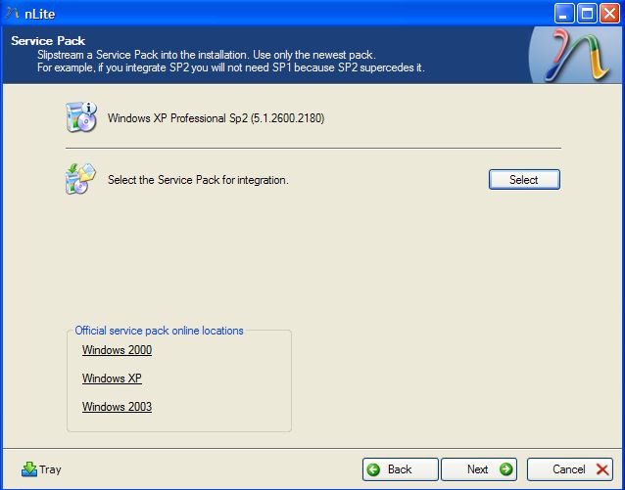Viewport: 625px width, 490px height.
Task: Go to the Next step
Action: (479, 469)
